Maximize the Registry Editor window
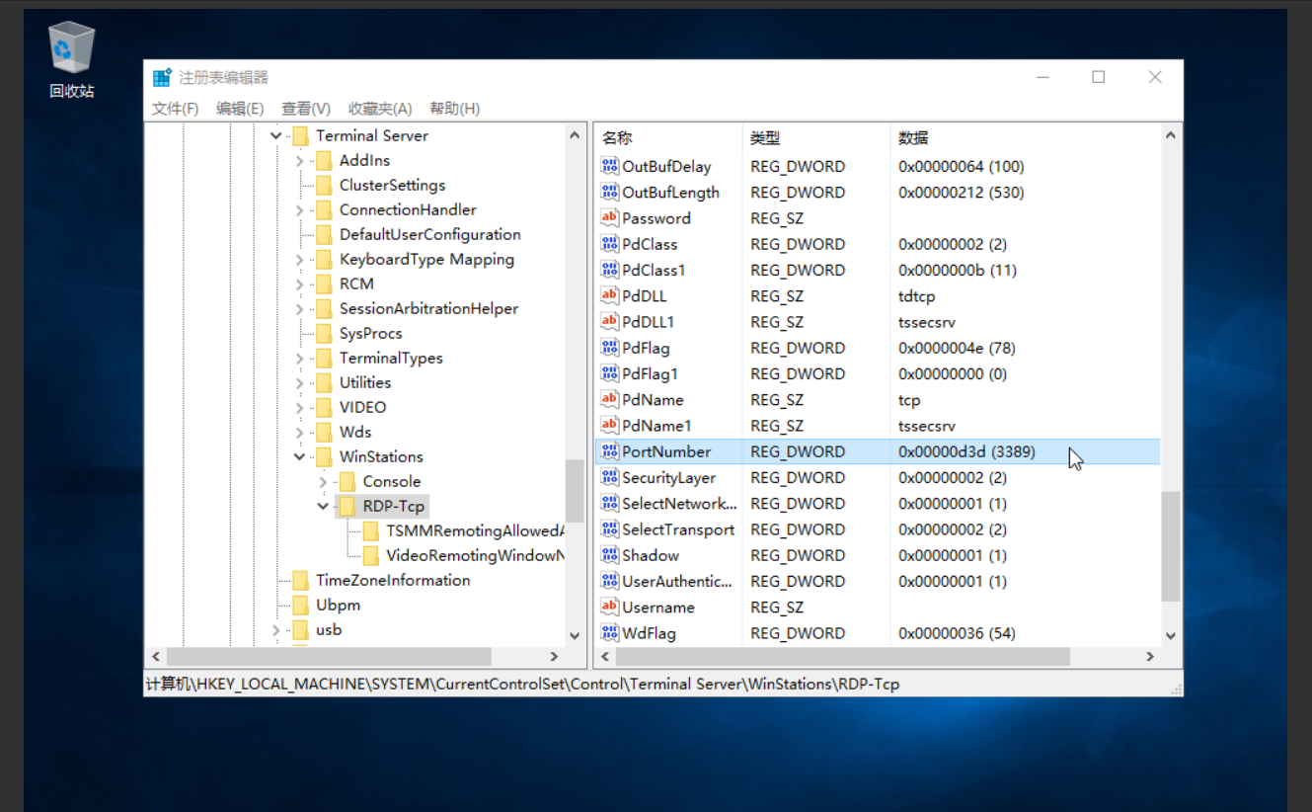This screenshot has width=1312, height=812. pyautogui.click(x=1098, y=77)
